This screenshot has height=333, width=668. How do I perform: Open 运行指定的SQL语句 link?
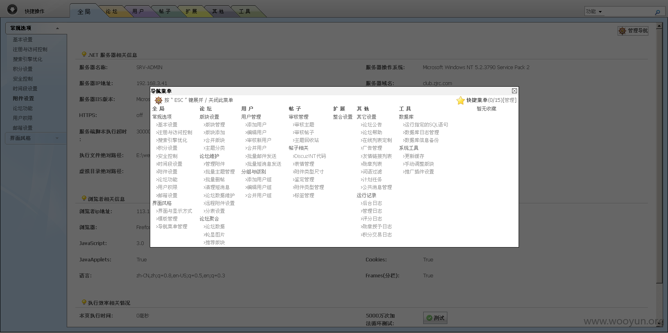pyautogui.click(x=426, y=125)
